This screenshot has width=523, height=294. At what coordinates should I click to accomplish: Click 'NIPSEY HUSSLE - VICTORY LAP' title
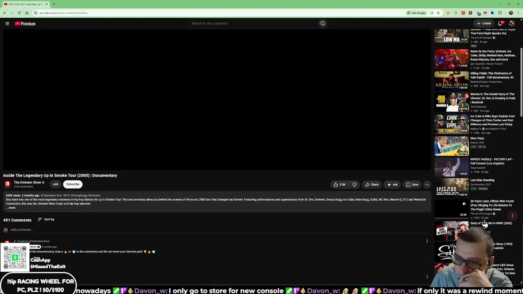click(x=492, y=161)
